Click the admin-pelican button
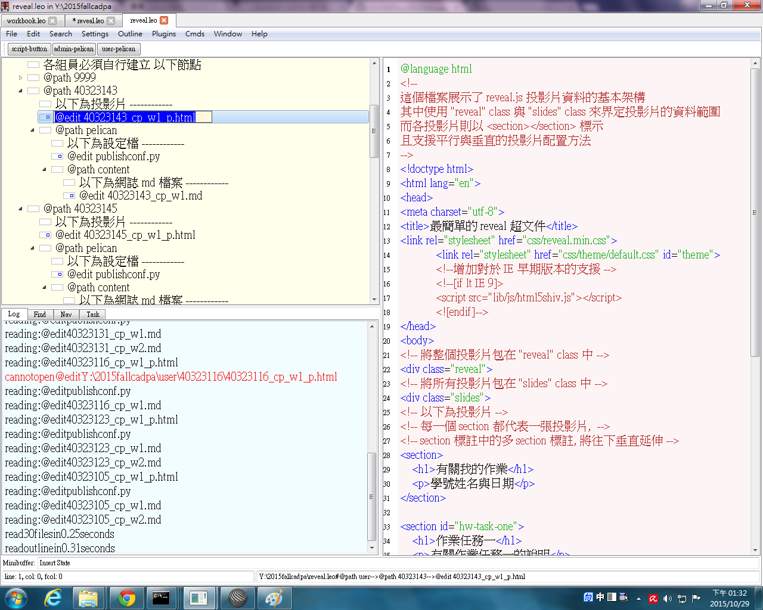 click(73, 49)
